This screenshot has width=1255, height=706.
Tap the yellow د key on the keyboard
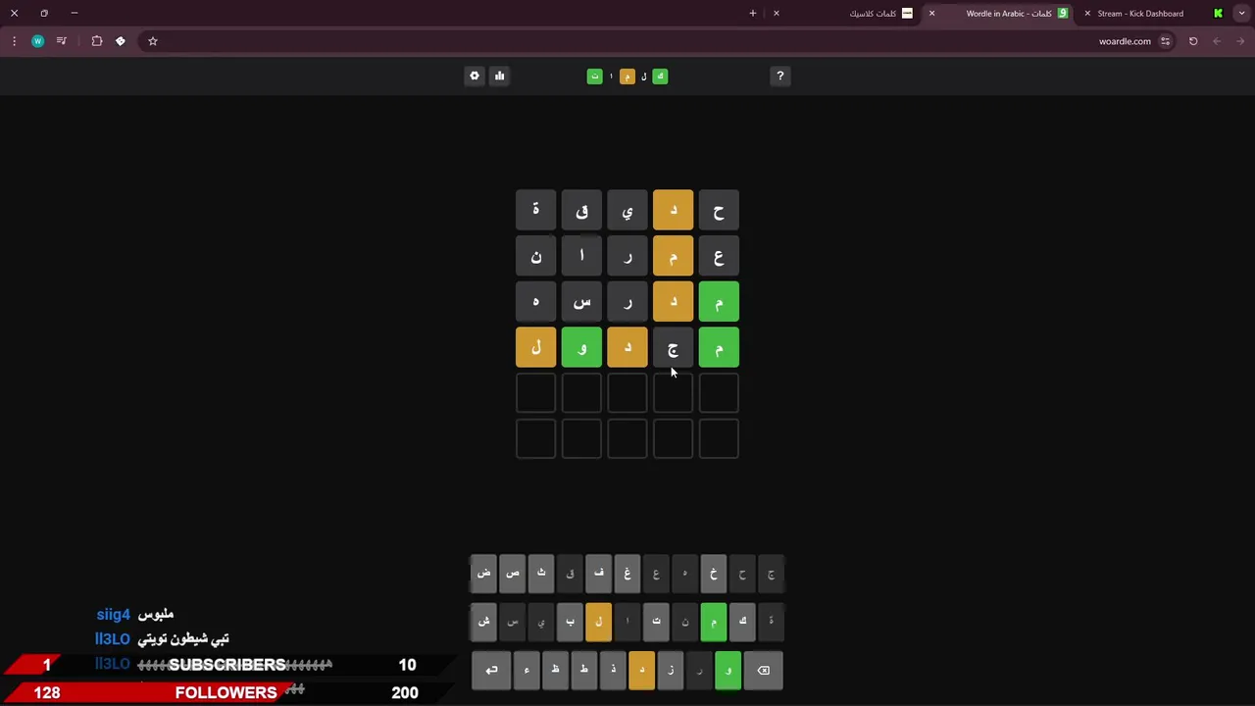click(642, 671)
